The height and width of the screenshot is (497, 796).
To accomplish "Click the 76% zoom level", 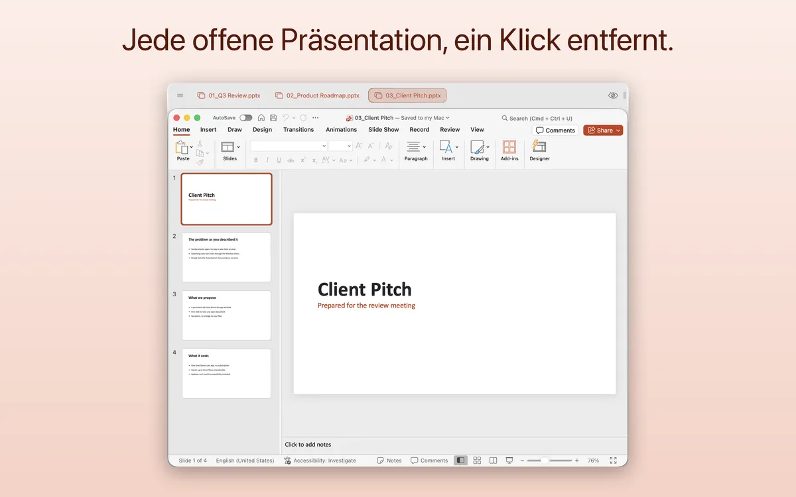I will click(x=593, y=461).
